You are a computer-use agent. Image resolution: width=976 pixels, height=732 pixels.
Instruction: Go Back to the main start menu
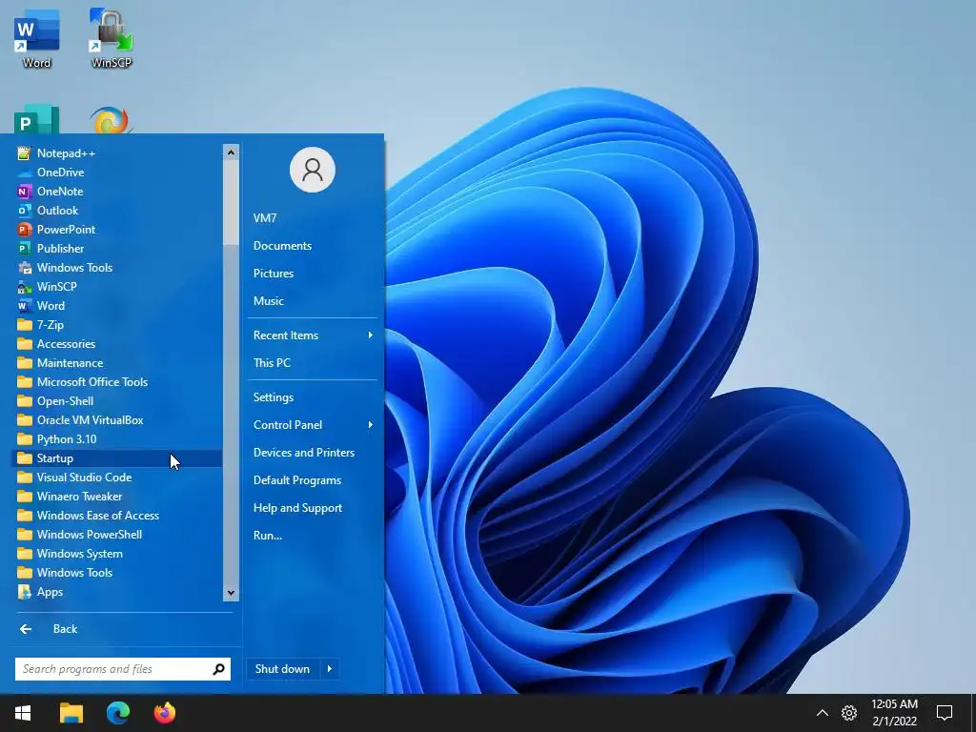point(122,629)
